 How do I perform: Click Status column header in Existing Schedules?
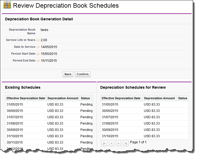[x=85, y=98]
